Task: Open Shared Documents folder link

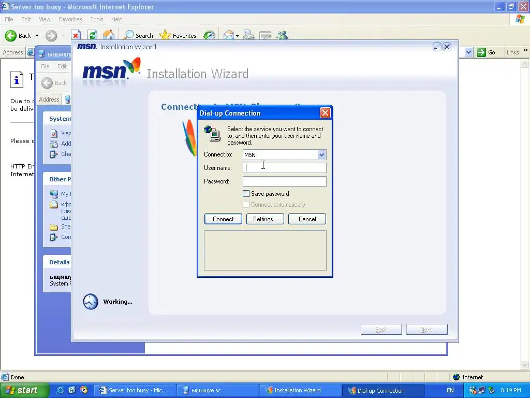Action: (x=60, y=227)
